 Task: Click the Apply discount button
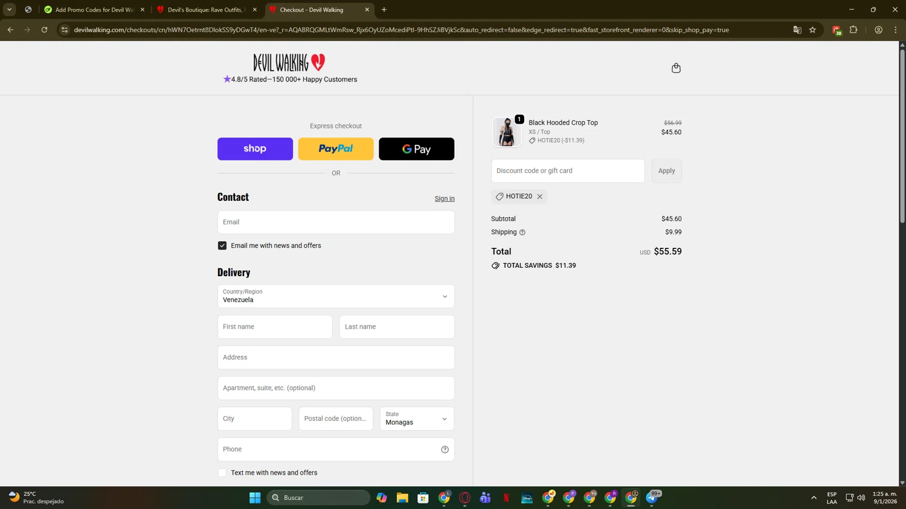[666, 171]
